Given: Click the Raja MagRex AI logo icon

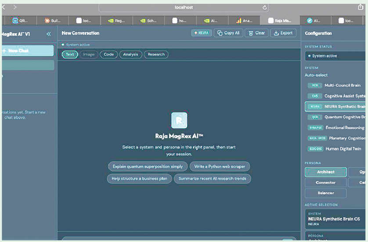Looking at the screenshot, I should (x=179, y=120).
